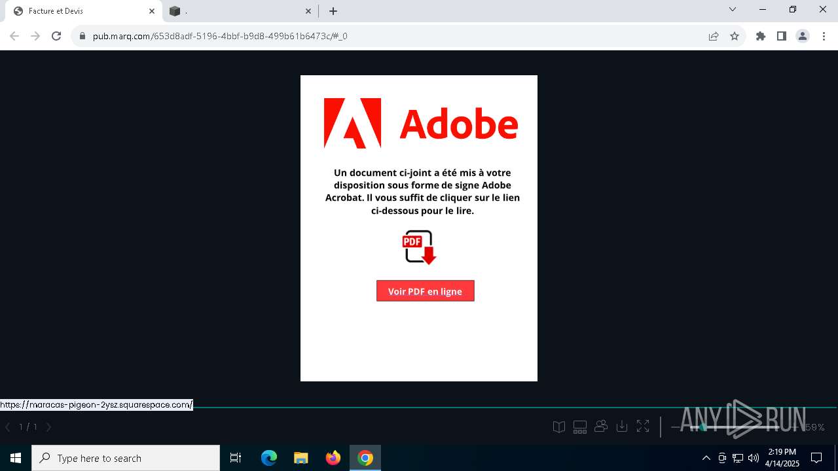Open the notifications action center

pos(816,458)
